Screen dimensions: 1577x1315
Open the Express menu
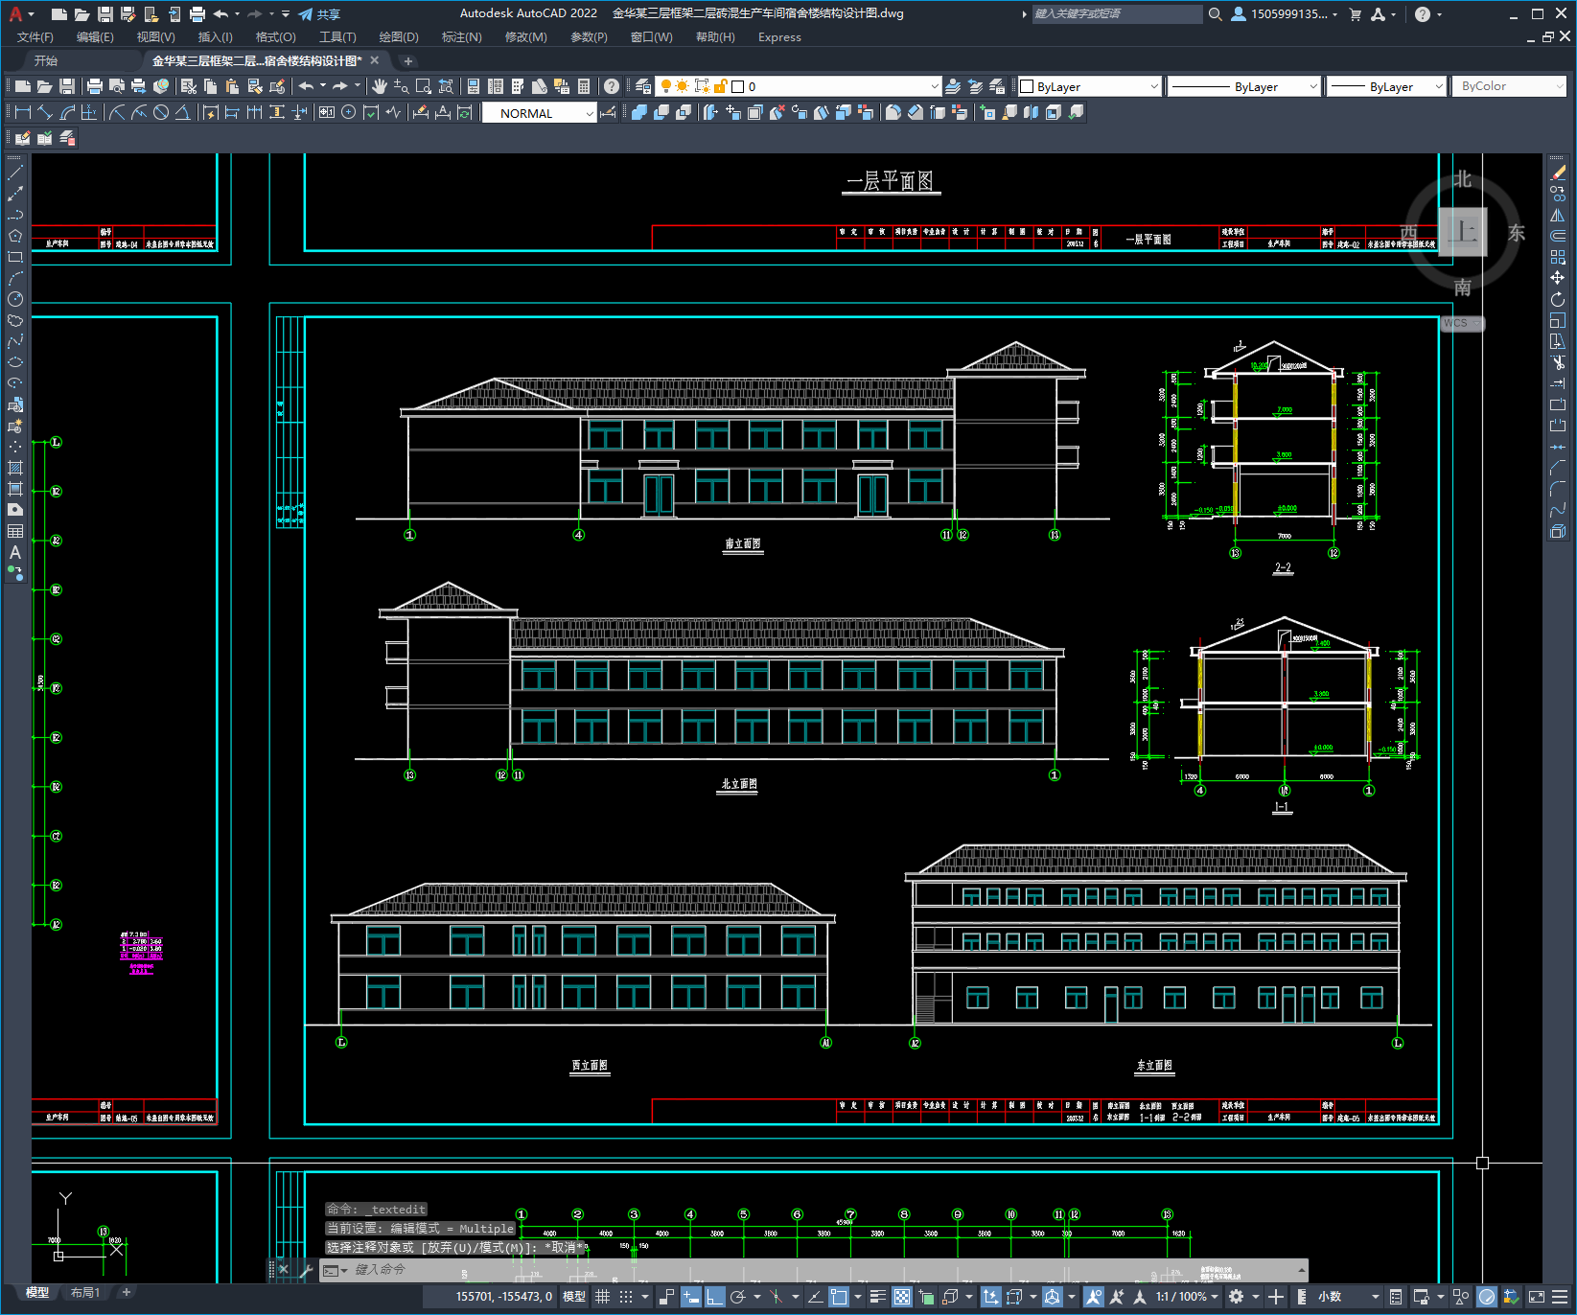(x=779, y=37)
